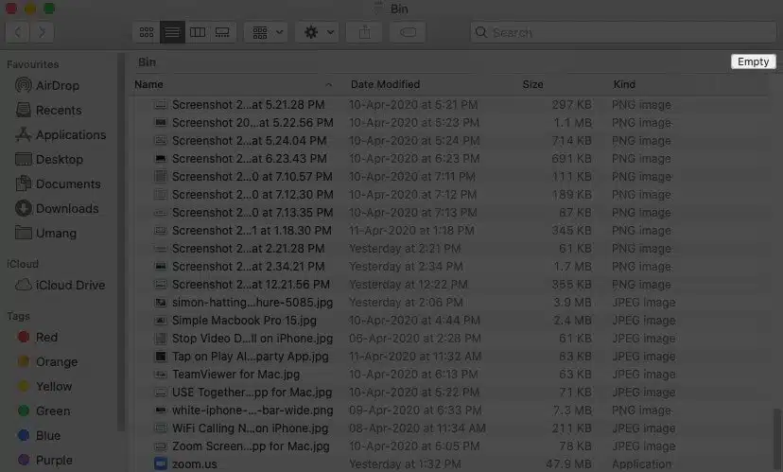Click 7.3 MB size of white-iphone file
Image resolution: width=783 pixels, height=472 pixels.
(572, 411)
